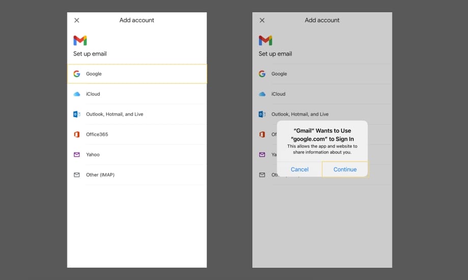Click iCloud cloud icon on left screen
The image size is (468, 280).
77,94
